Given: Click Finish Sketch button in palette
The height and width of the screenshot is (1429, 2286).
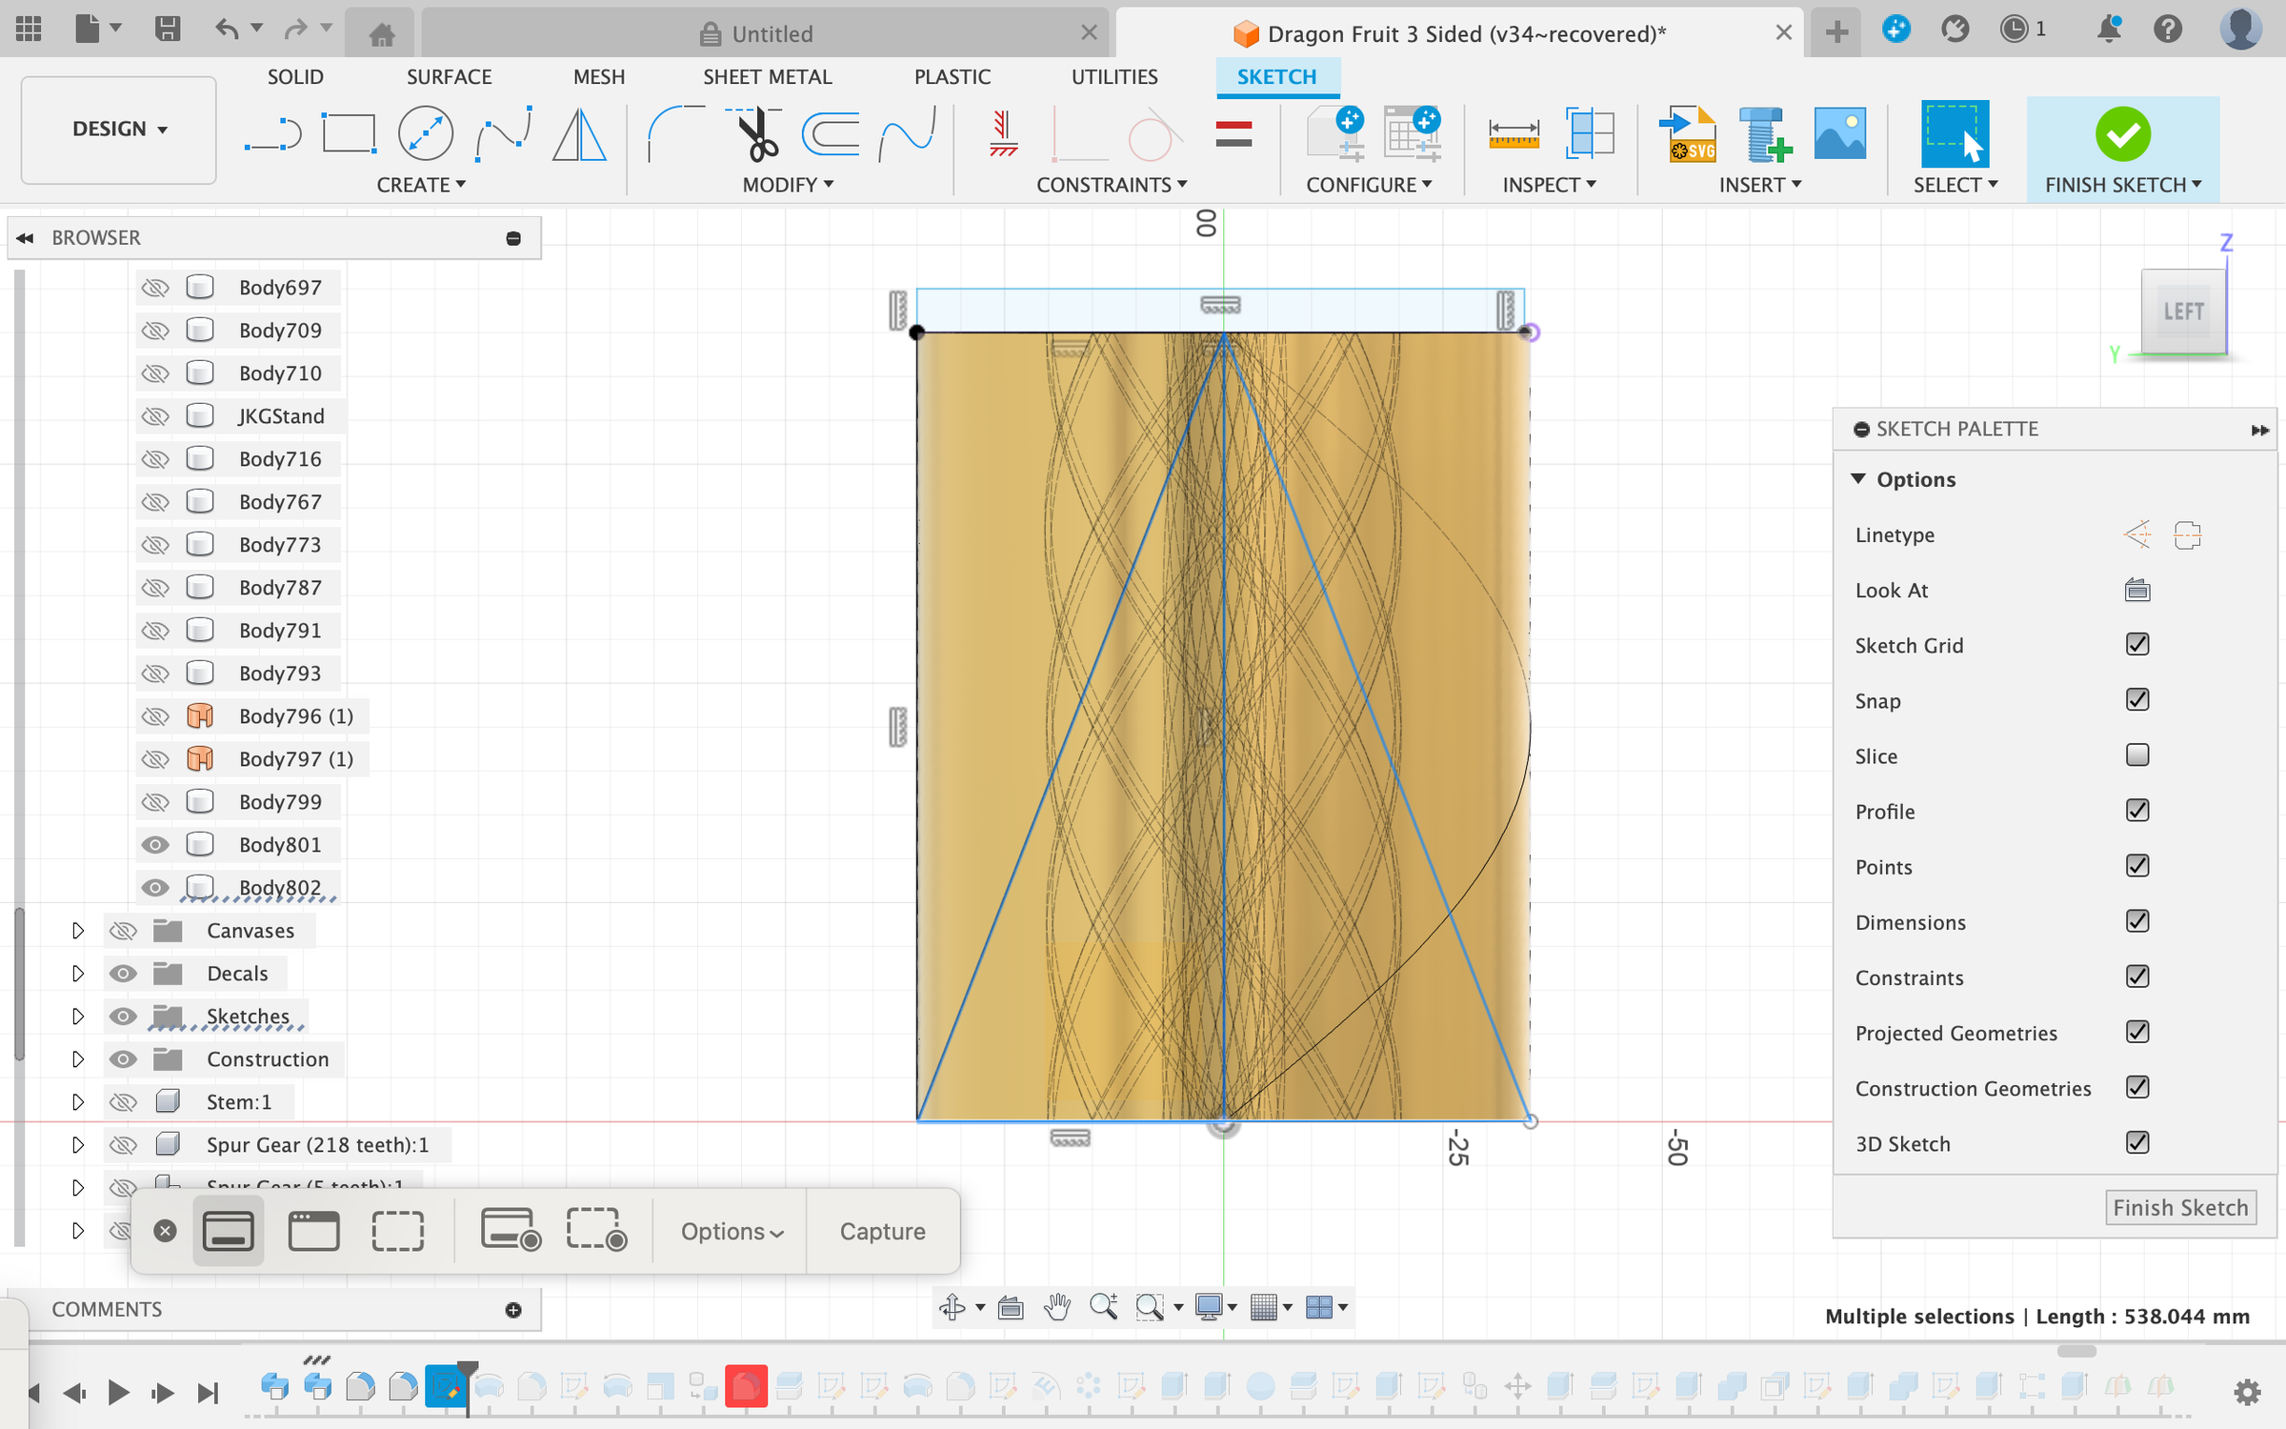Looking at the screenshot, I should pyautogui.click(x=2179, y=1208).
